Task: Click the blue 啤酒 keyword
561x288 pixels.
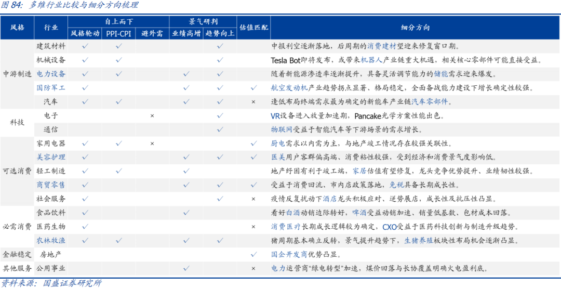Action: point(360,213)
